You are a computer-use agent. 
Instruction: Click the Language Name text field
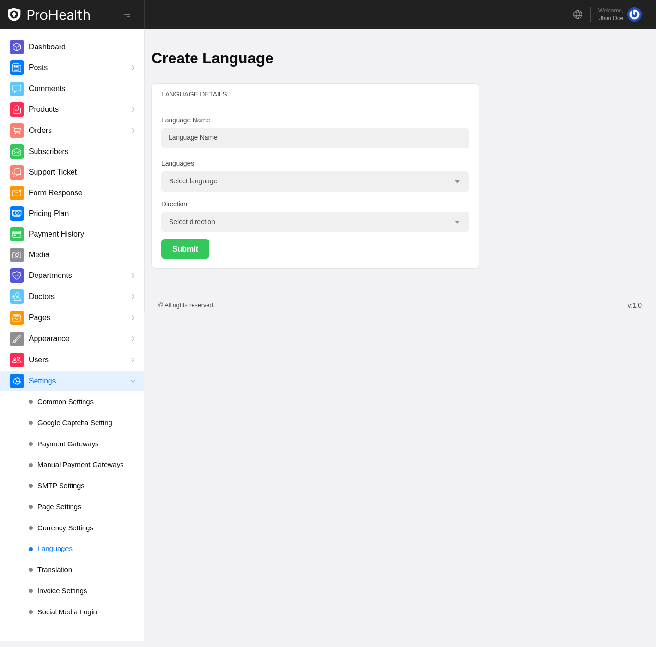pyautogui.click(x=315, y=138)
